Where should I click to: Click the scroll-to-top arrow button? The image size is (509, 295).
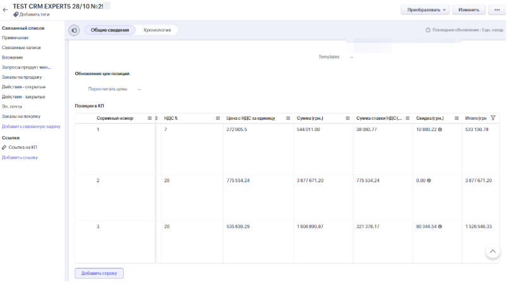tap(493, 252)
